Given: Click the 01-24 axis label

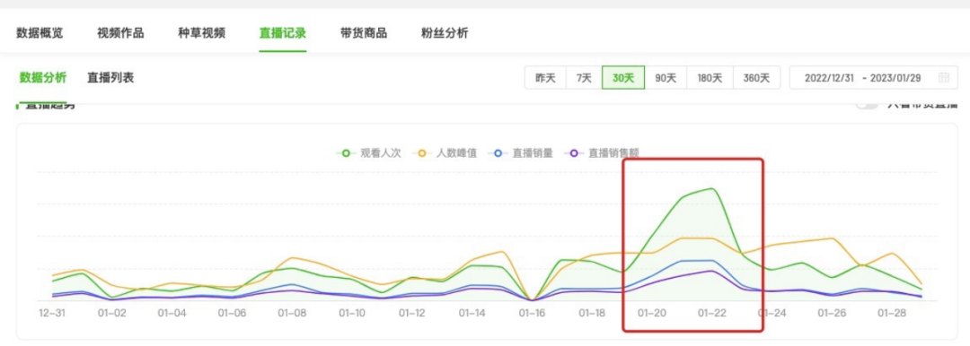Looking at the screenshot, I should 772,313.
